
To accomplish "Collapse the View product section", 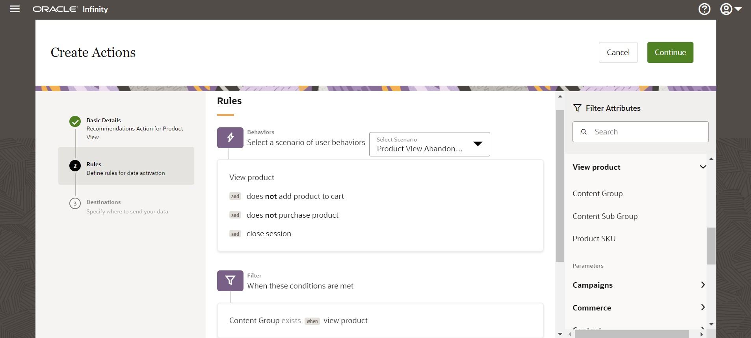I will [703, 167].
